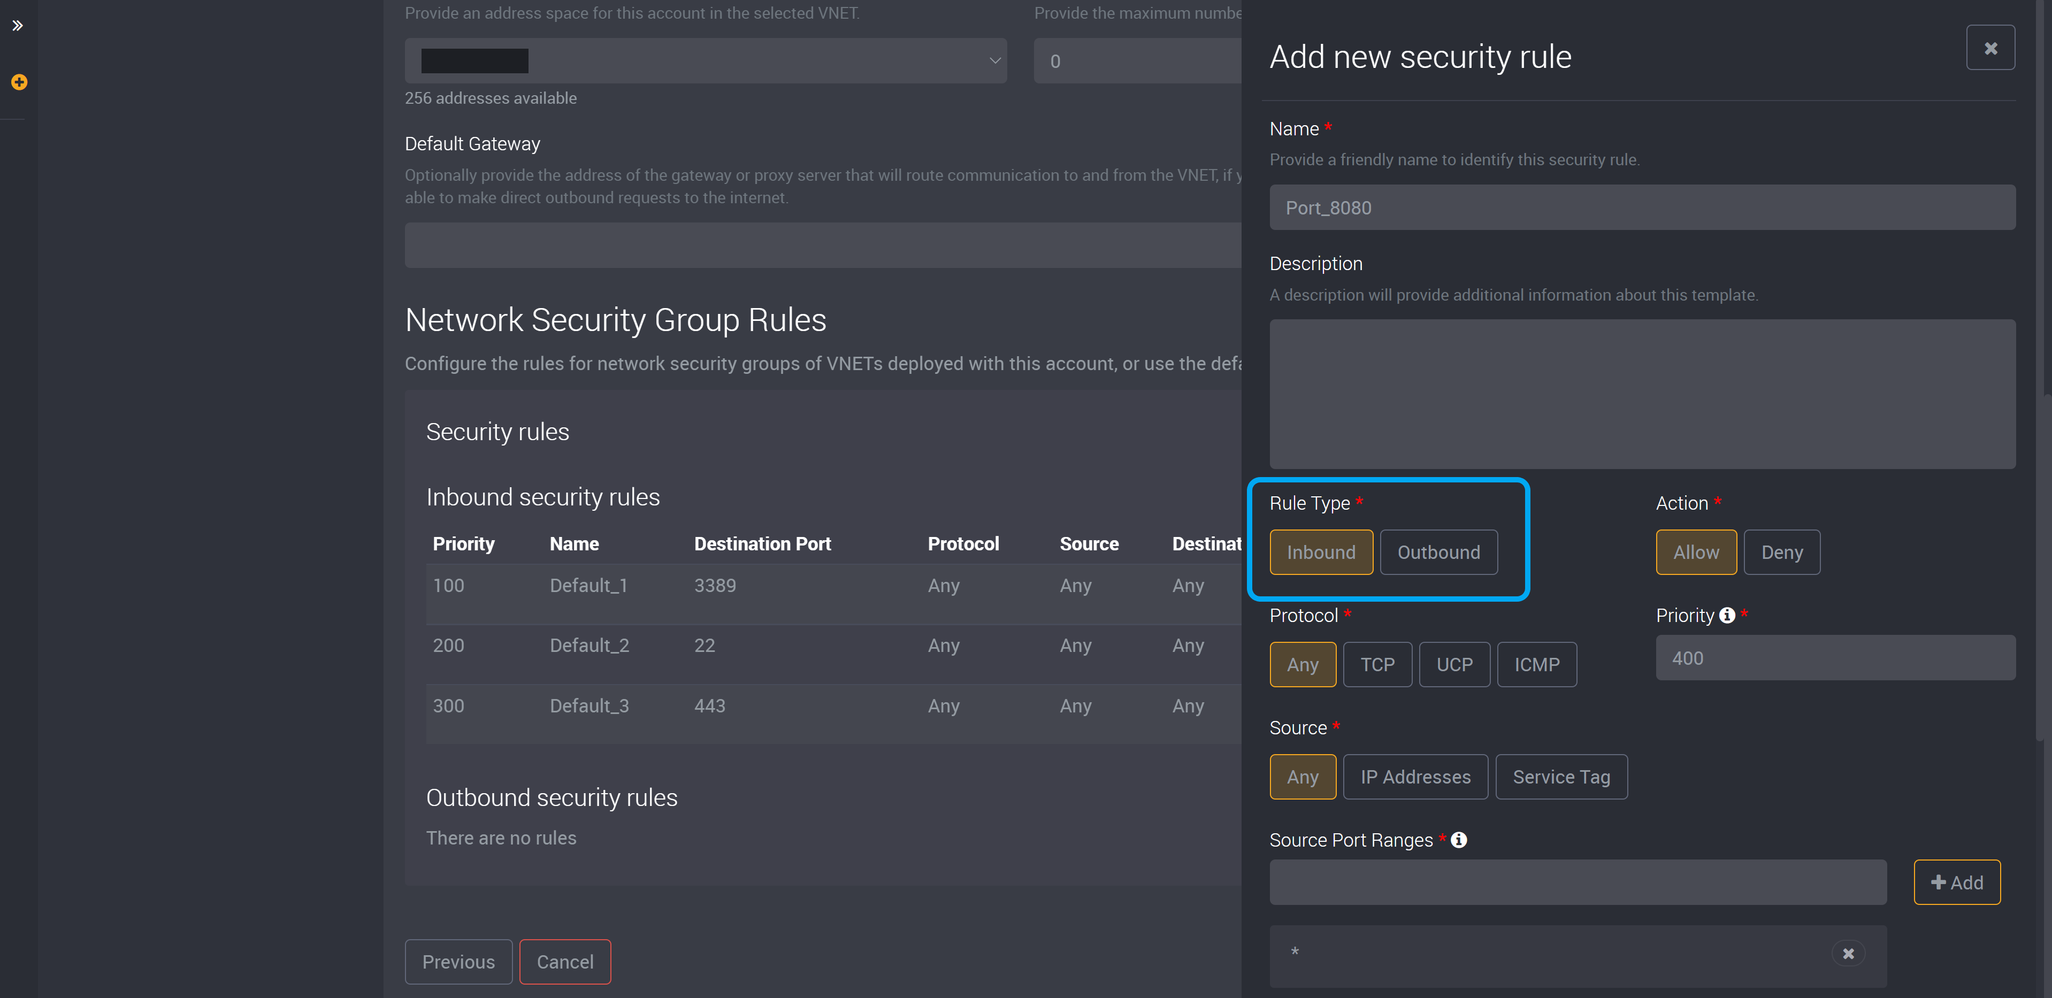Choose the Allow action
The width and height of the screenshot is (2052, 998).
coord(1696,552)
